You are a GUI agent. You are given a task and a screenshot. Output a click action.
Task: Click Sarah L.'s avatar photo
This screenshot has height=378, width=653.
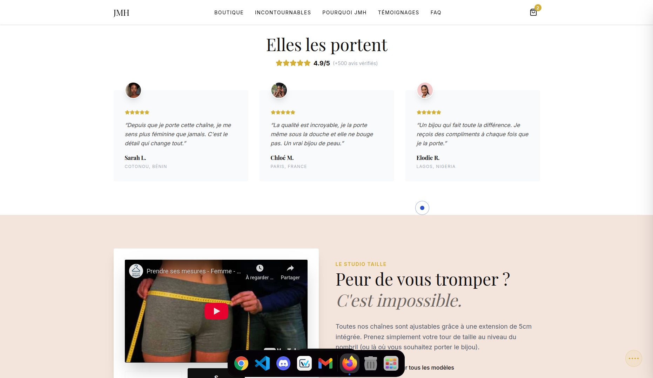pyautogui.click(x=133, y=90)
